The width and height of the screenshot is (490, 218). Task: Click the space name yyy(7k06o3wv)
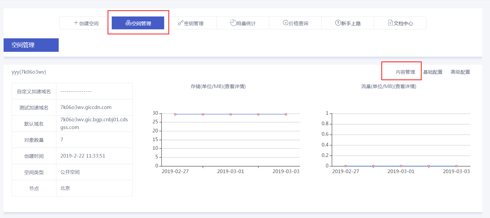point(29,72)
